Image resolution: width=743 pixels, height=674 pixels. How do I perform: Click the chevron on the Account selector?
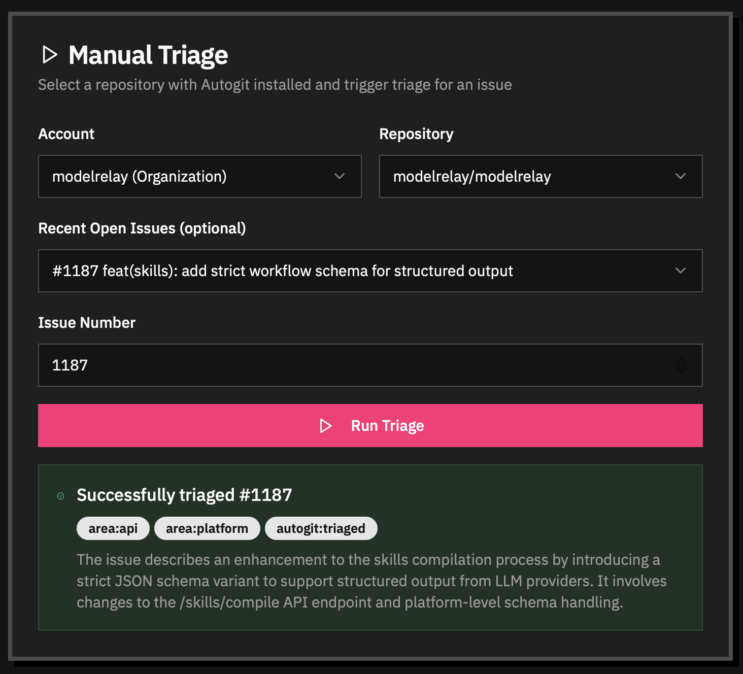tap(340, 176)
